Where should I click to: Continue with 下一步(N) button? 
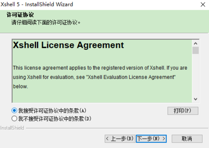pos(151,139)
